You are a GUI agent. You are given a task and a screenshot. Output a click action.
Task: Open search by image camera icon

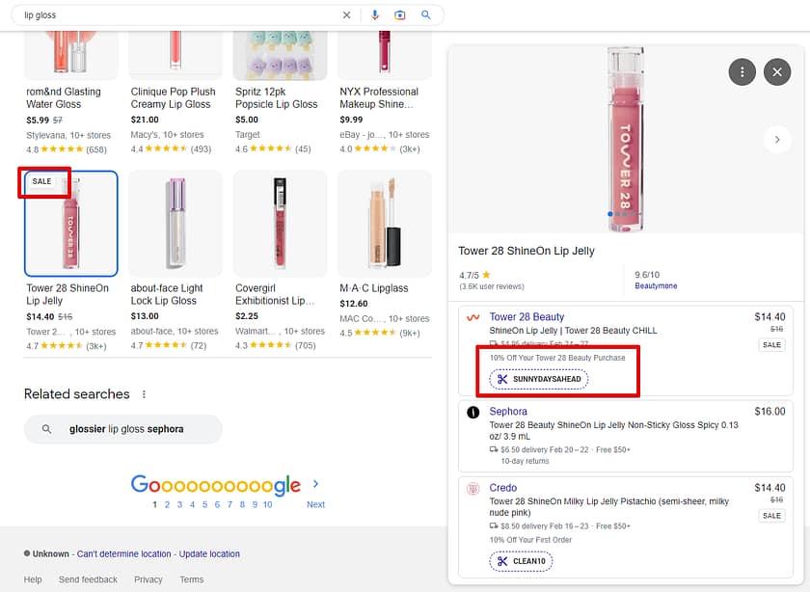pos(400,15)
